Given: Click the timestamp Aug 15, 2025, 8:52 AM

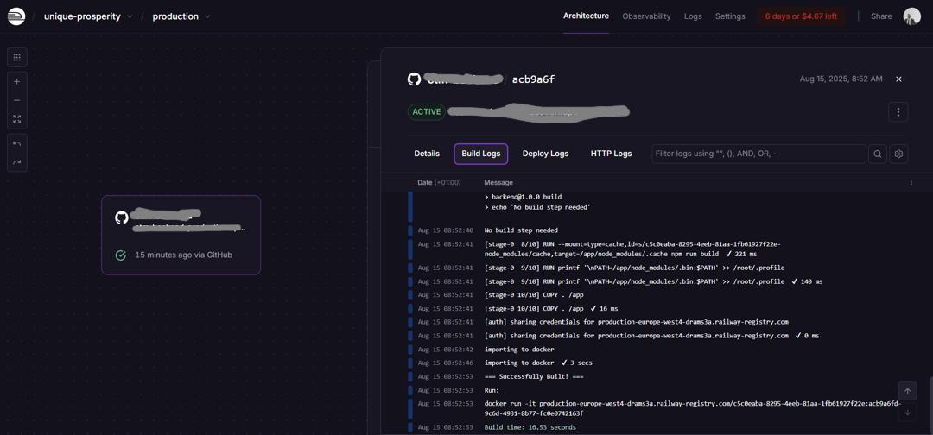Looking at the screenshot, I should point(841,79).
